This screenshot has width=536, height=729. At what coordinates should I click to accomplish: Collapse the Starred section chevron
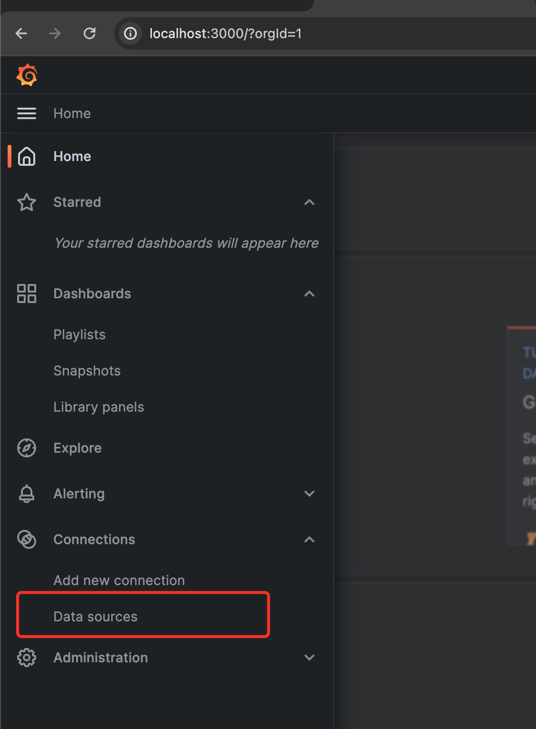[309, 202]
